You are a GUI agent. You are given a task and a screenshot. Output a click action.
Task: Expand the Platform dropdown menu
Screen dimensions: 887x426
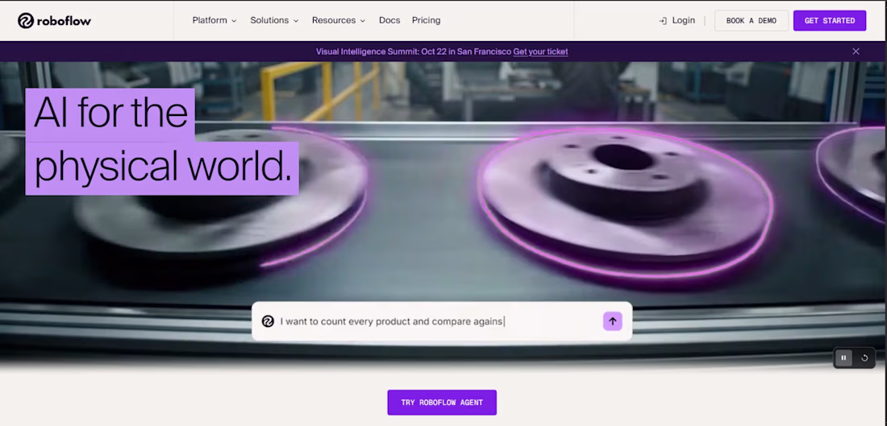(214, 20)
